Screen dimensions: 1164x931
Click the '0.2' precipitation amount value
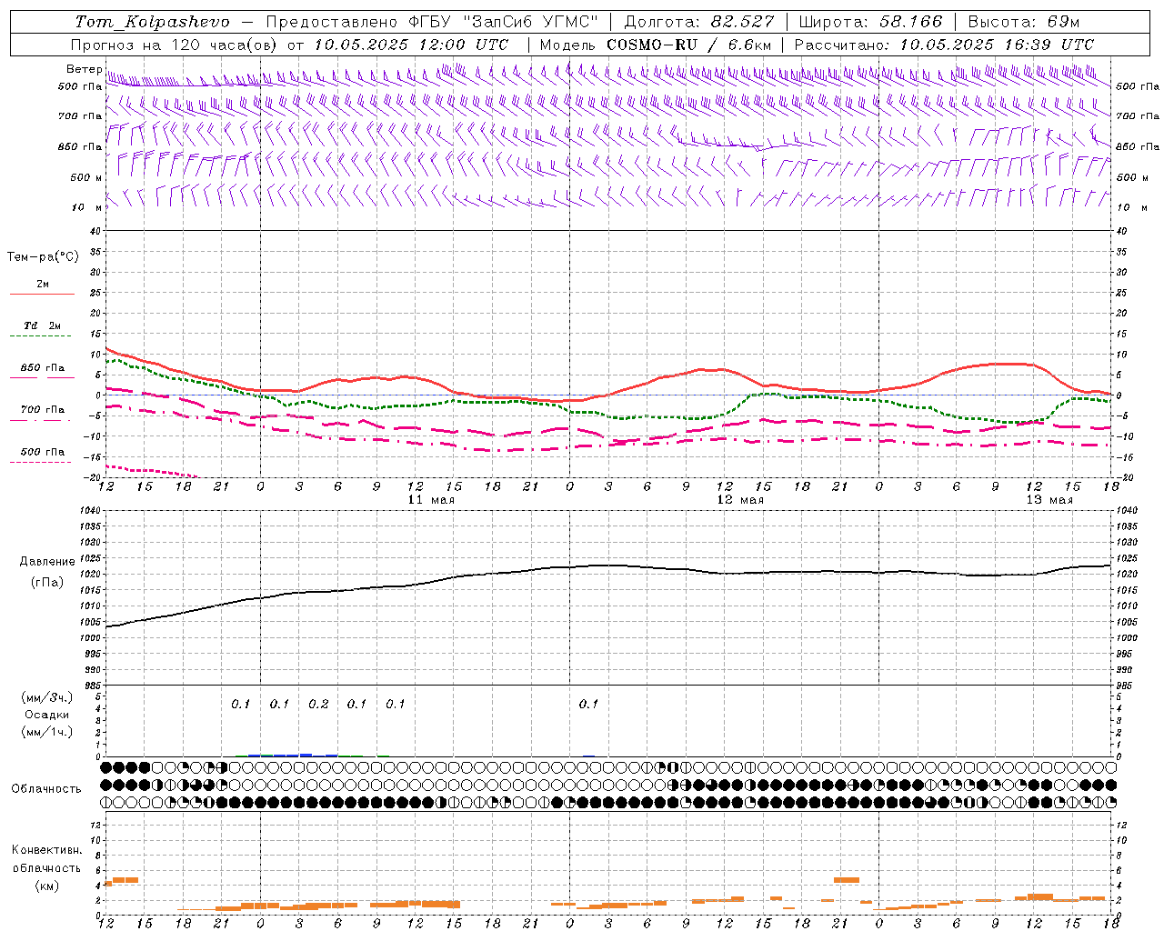click(318, 704)
